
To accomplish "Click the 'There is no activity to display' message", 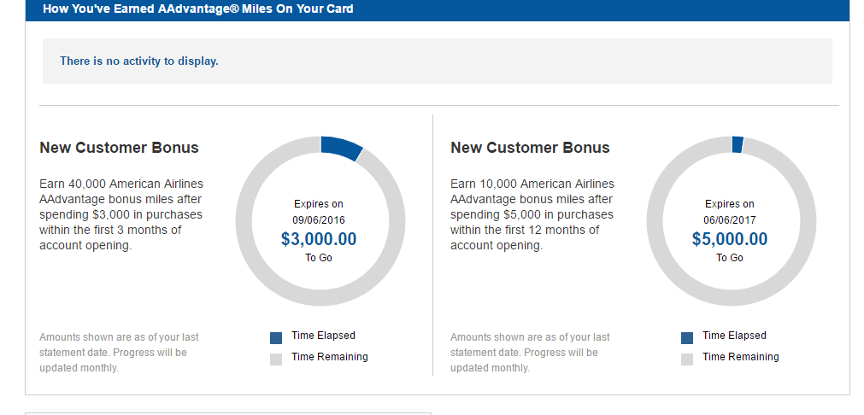I will point(139,61).
